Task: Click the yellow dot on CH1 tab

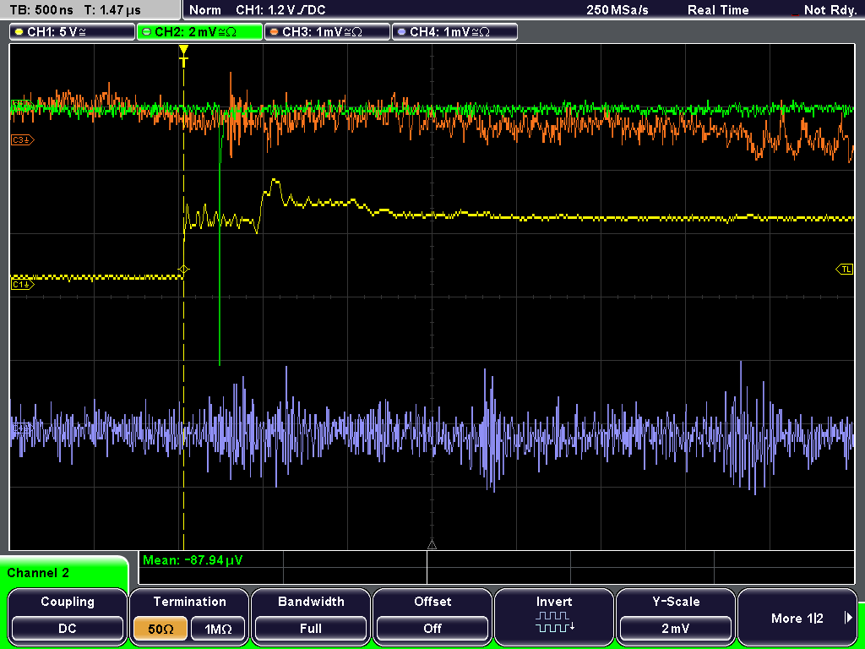Action: point(19,32)
